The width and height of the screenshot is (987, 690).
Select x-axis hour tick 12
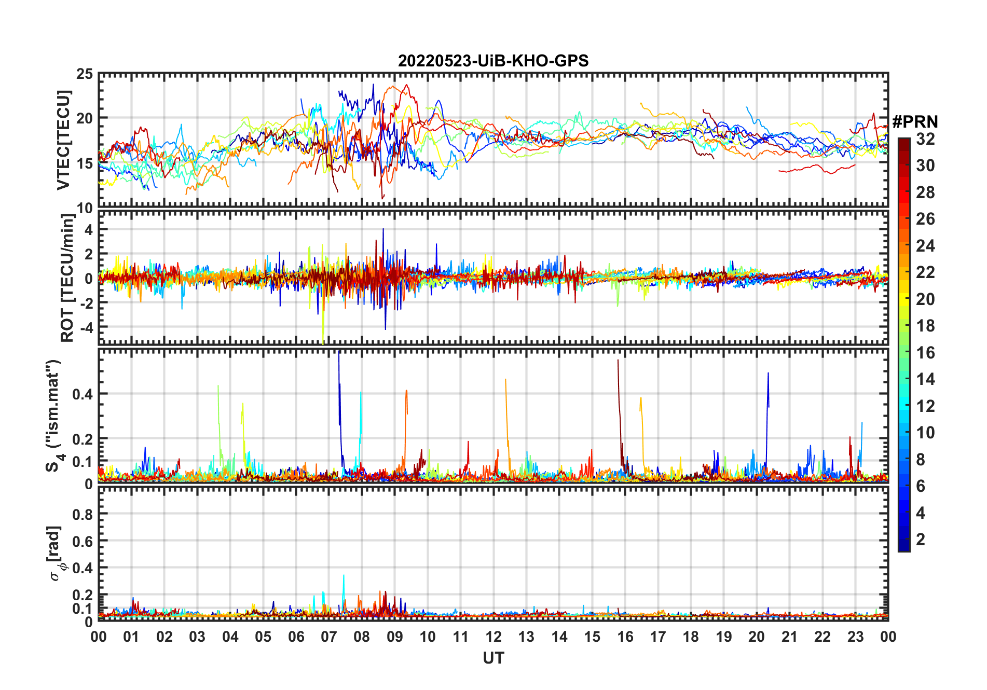click(x=493, y=637)
